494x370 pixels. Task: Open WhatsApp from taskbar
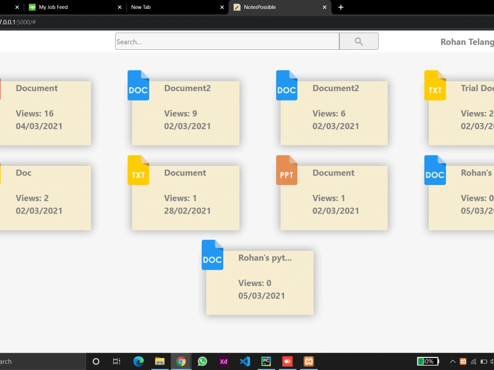coord(202,362)
